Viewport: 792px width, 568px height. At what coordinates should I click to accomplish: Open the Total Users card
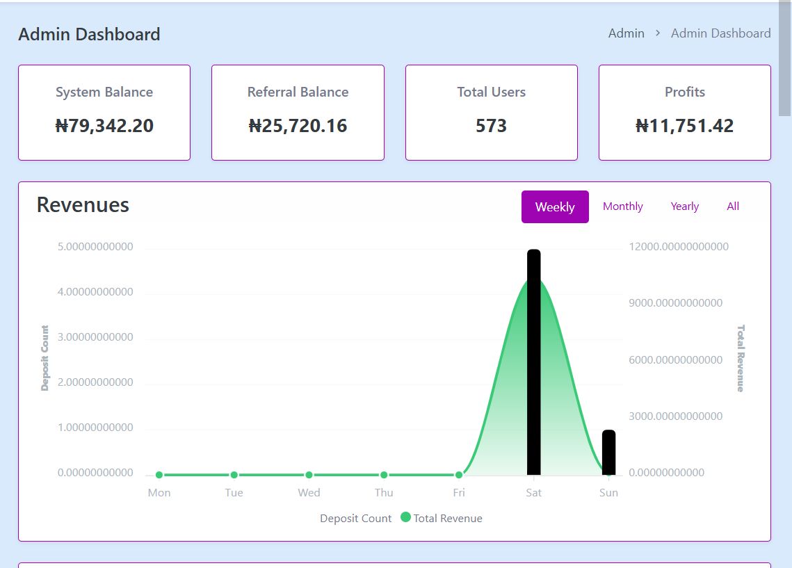pyautogui.click(x=491, y=113)
